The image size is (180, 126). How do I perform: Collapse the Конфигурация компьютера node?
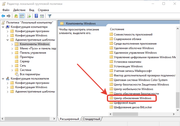tap(3, 27)
